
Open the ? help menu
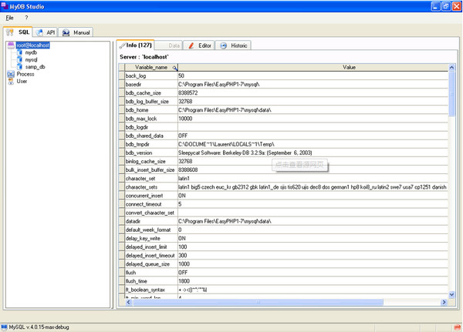point(26,18)
